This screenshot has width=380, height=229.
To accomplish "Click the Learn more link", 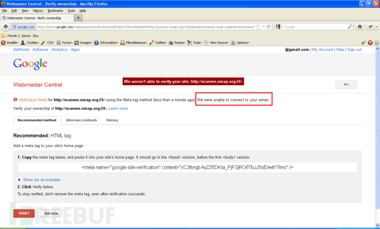I will tap(118, 109).
